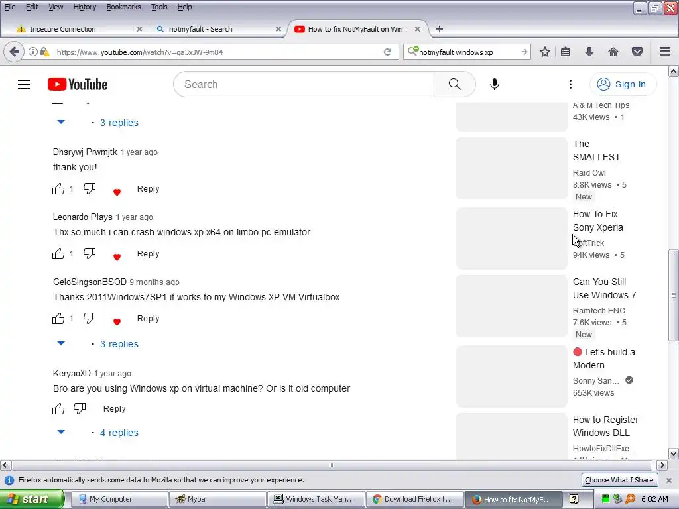Open thumbnail beside Ramtech ENG video
Image resolution: width=679 pixels, height=509 pixels.
[511, 306]
